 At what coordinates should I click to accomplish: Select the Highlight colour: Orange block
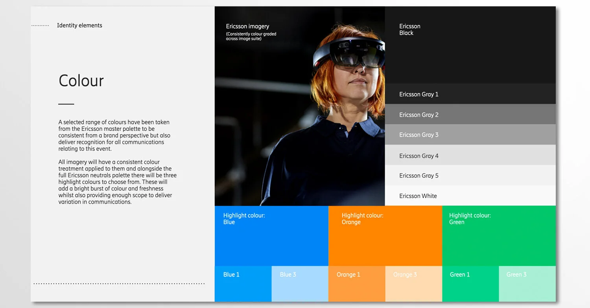pyautogui.click(x=385, y=236)
